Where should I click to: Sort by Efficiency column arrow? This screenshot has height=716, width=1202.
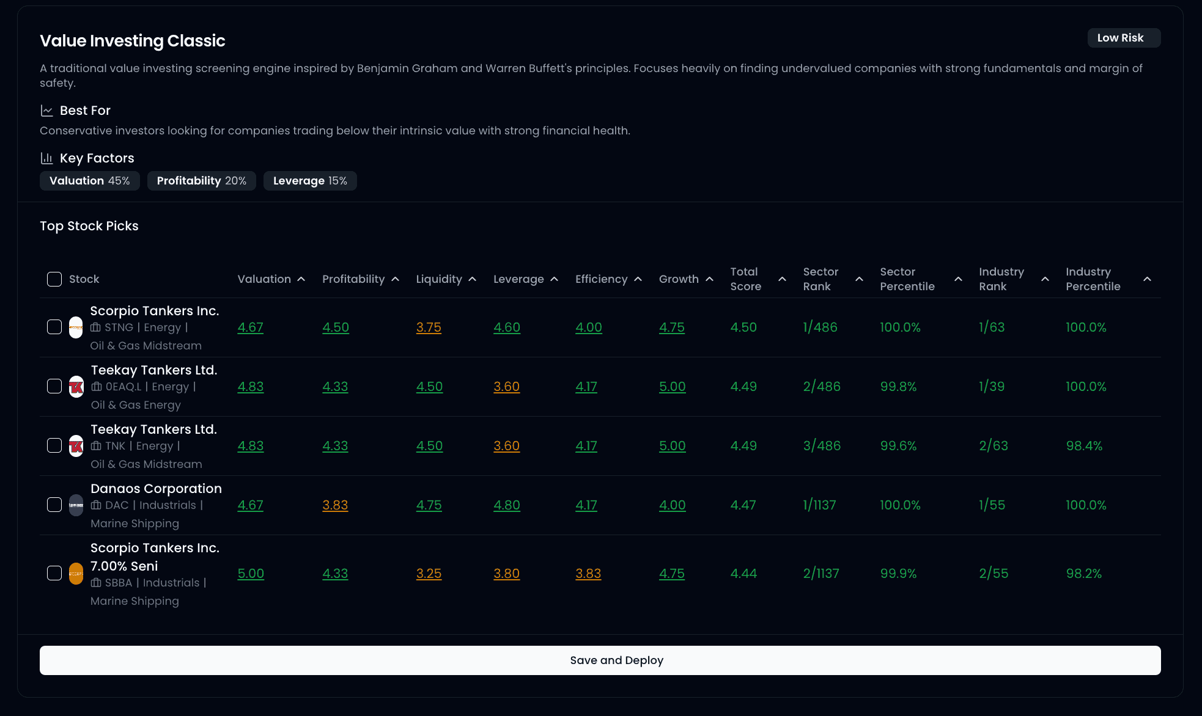coord(638,279)
